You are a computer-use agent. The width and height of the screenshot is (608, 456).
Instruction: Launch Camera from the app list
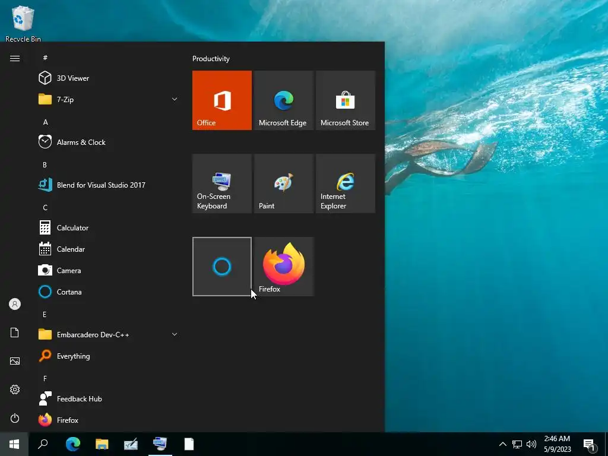point(108,270)
